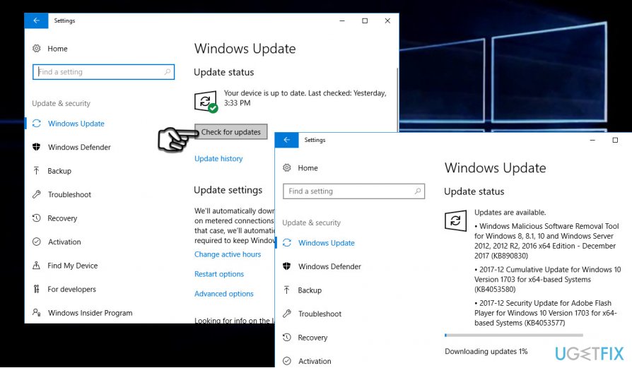Click the Activation checkmark icon in the rear window
The width and height of the screenshot is (632, 368).
(37, 242)
